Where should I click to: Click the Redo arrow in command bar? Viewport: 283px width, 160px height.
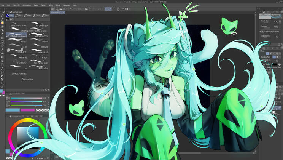click(x=75, y=9)
